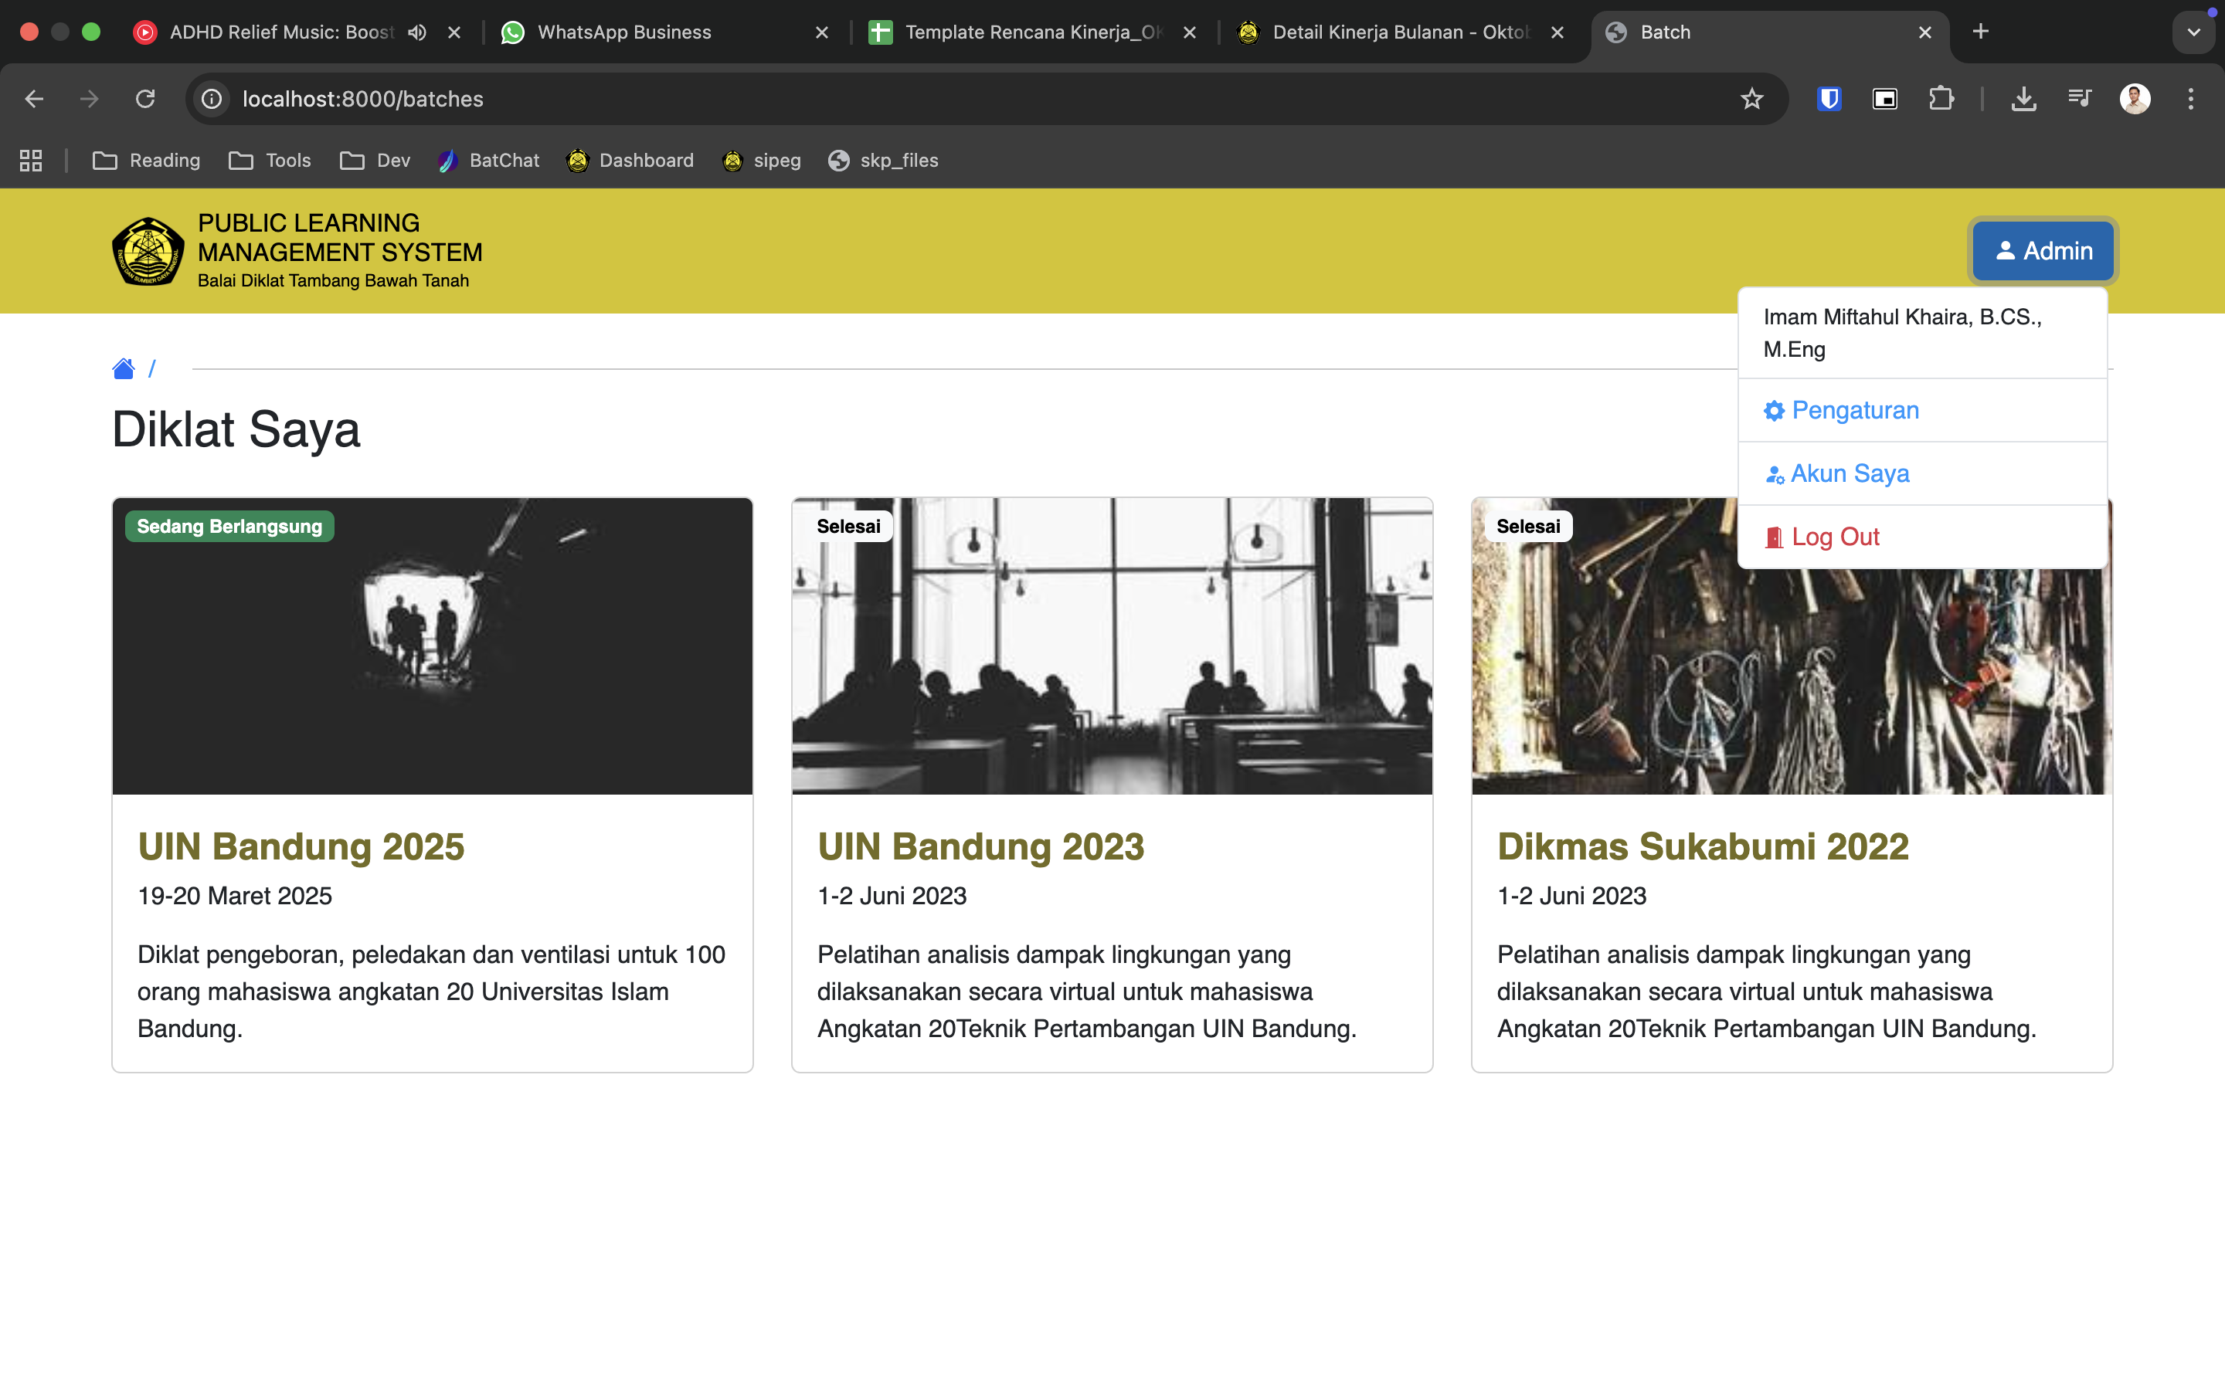Click the Bitwarden extension icon
Image resolution: width=2225 pixels, height=1390 pixels.
(1829, 98)
